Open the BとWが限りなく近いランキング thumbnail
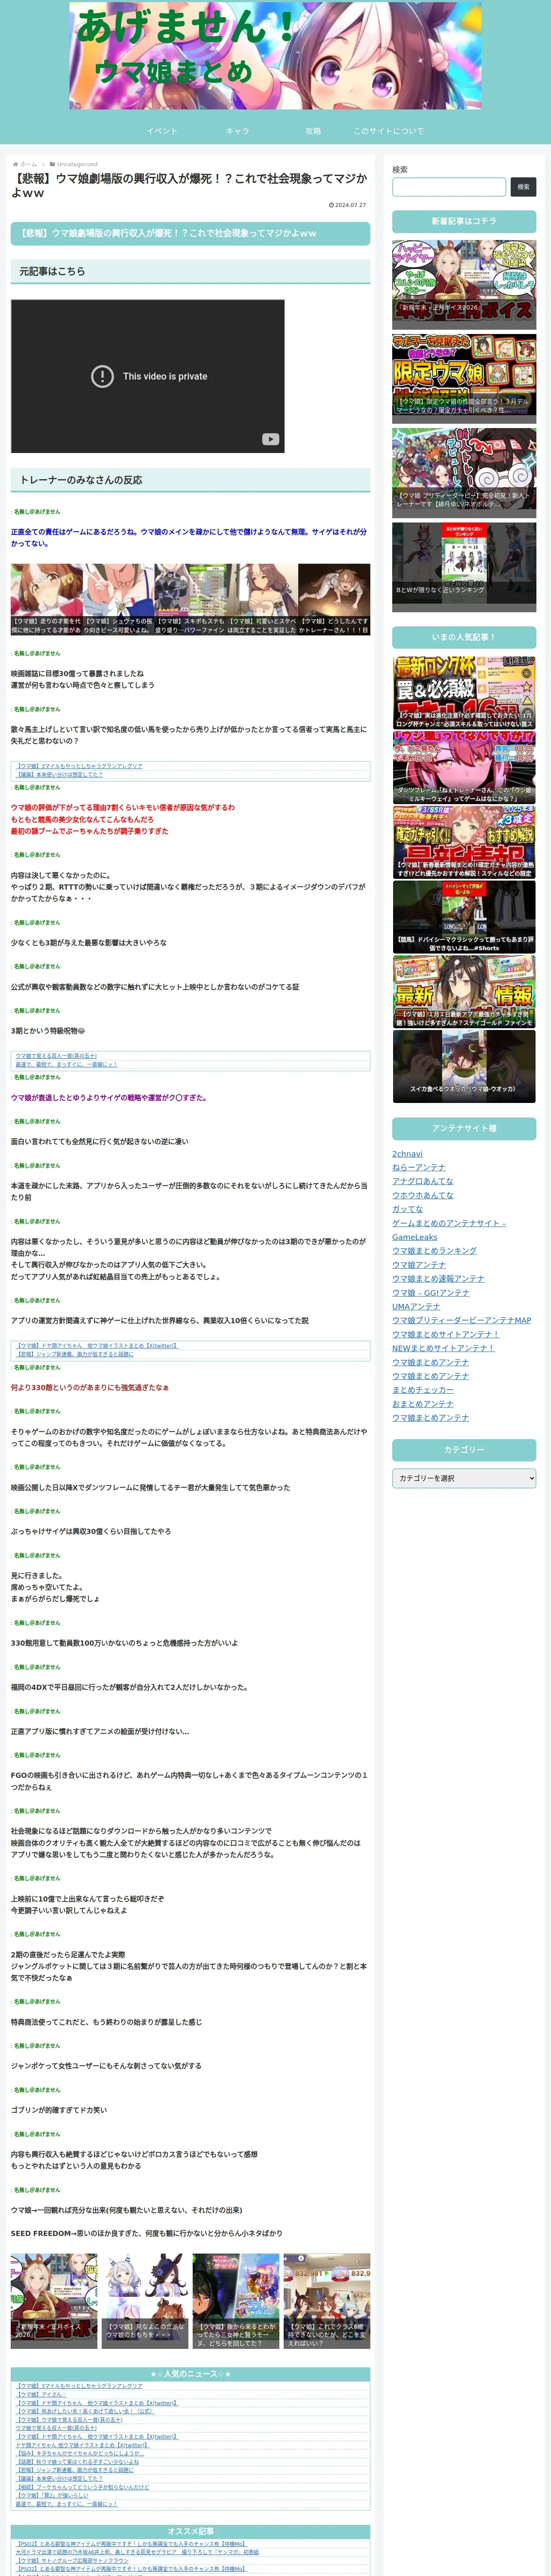 tap(464, 567)
